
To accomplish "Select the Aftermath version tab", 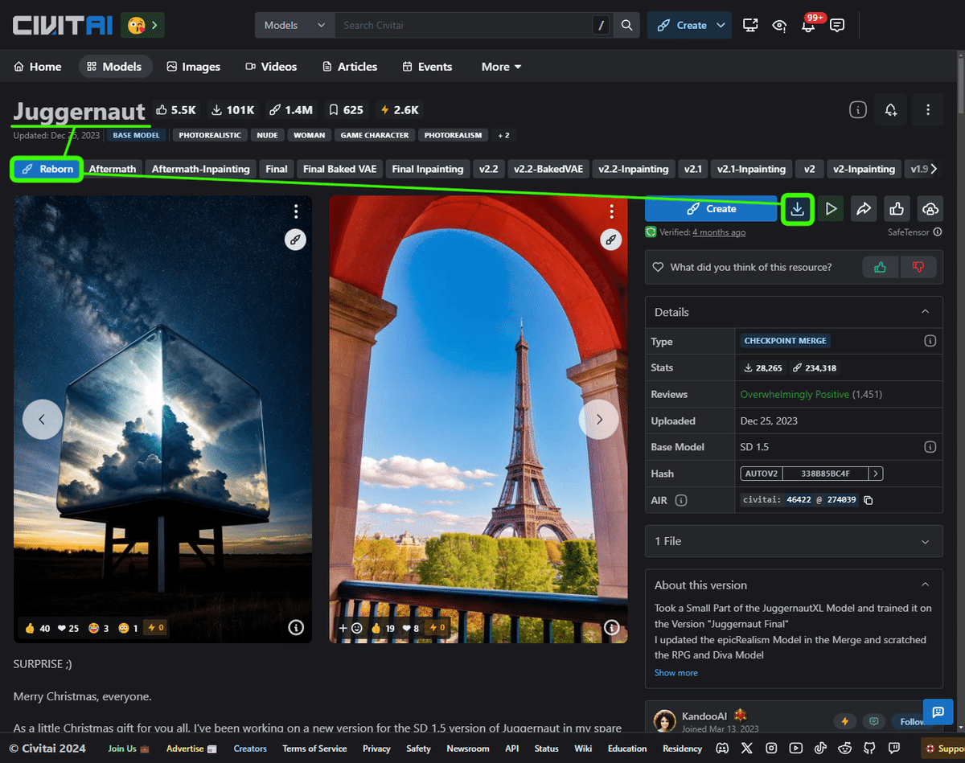I will click(x=113, y=169).
